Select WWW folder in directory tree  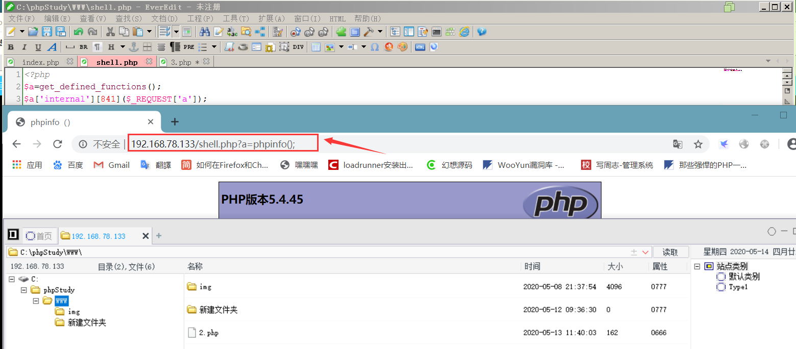click(61, 301)
